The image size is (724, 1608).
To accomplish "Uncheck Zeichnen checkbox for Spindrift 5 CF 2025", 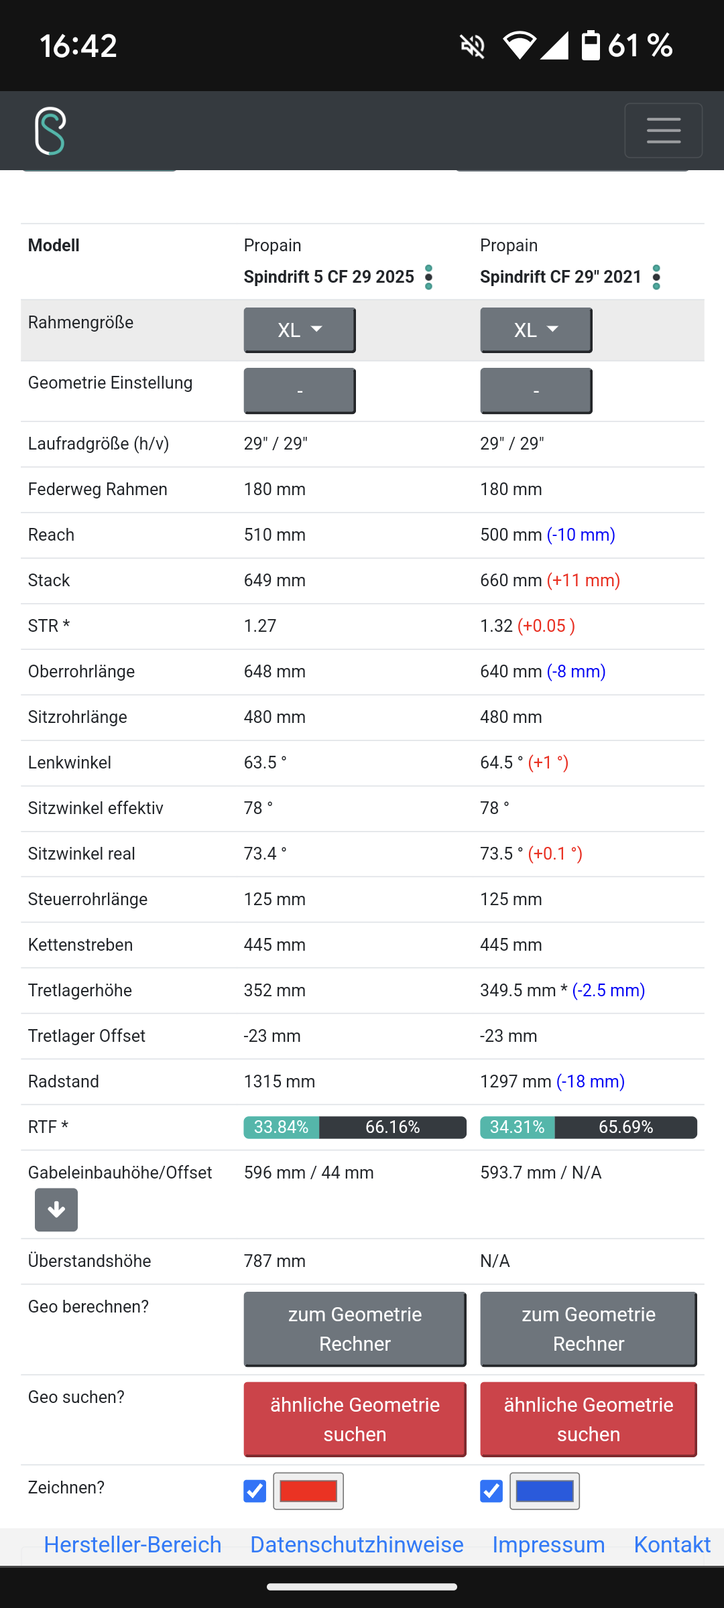I will click(x=255, y=1491).
